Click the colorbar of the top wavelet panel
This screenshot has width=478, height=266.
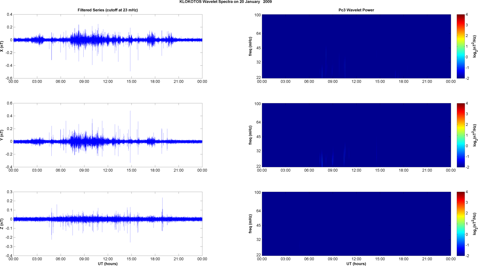460,46
